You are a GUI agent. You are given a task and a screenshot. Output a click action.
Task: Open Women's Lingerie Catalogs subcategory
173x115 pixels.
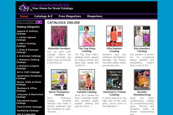pos(28,67)
